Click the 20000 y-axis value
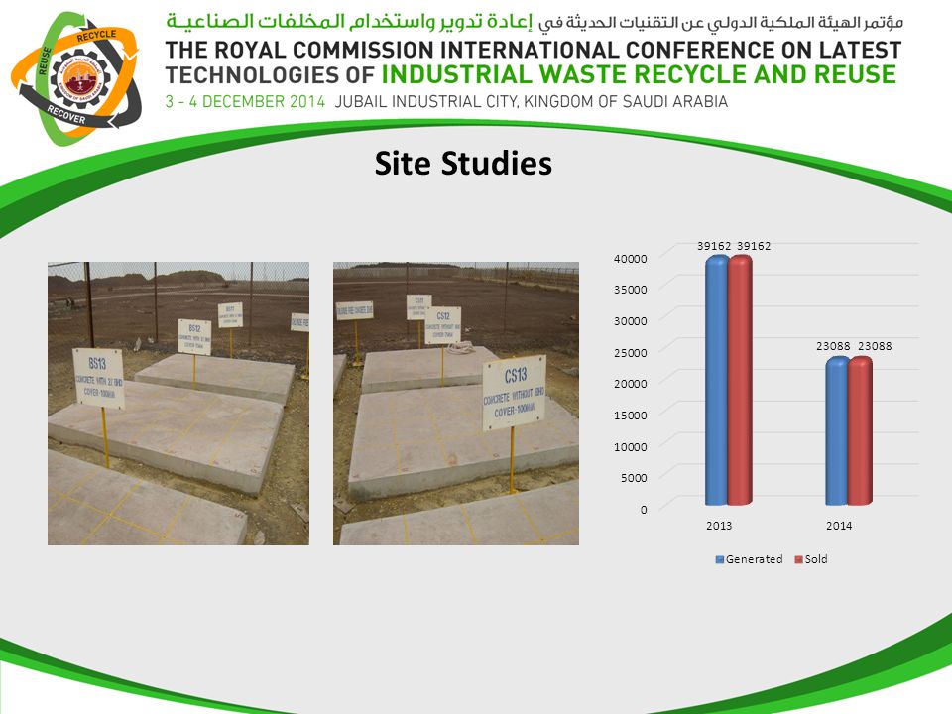Image resolution: width=952 pixels, height=714 pixels. tap(631, 384)
